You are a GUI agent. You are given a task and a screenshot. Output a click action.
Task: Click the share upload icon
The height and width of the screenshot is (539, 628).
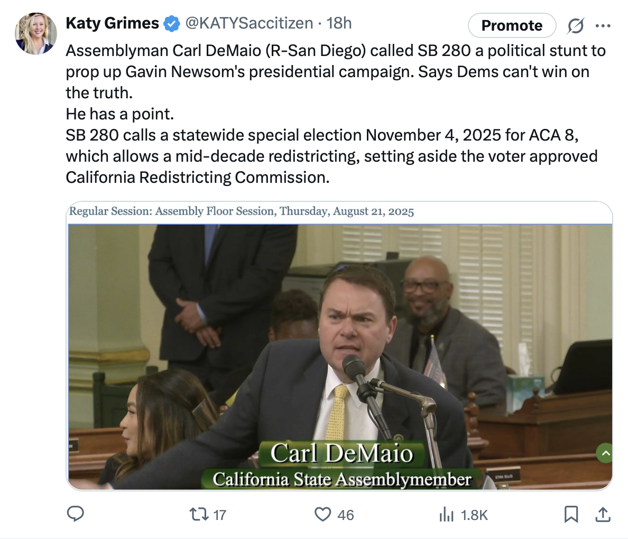[x=603, y=514]
